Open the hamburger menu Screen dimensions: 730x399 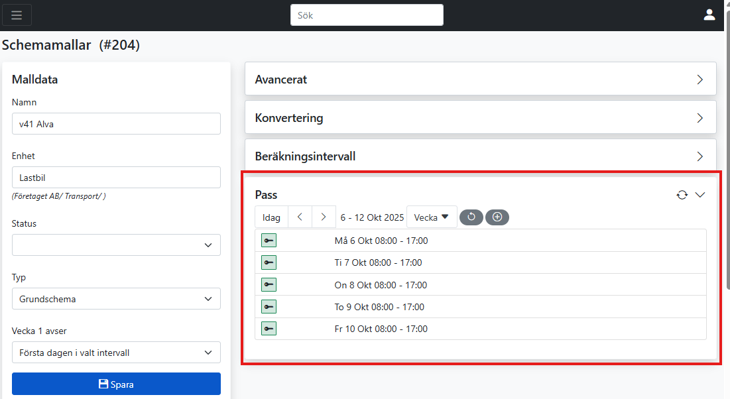click(x=17, y=15)
